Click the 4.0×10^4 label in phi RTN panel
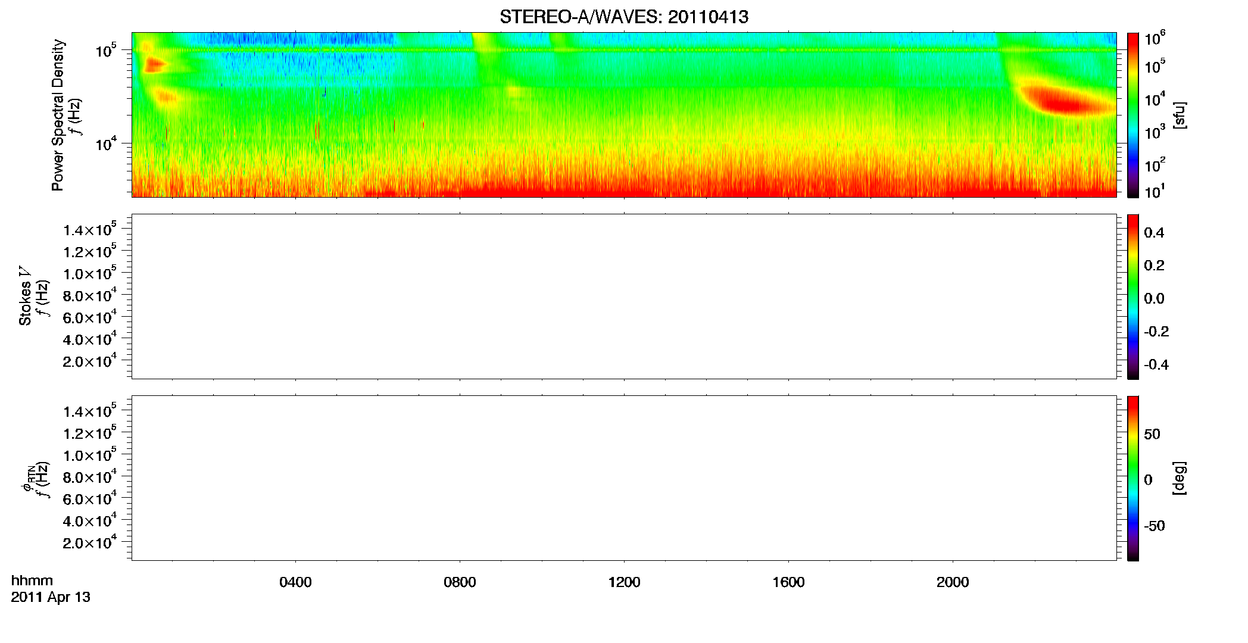The image size is (1248, 643). point(89,520)
